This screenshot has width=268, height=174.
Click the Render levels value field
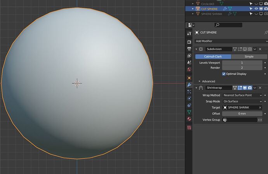(x=242, y=68)
